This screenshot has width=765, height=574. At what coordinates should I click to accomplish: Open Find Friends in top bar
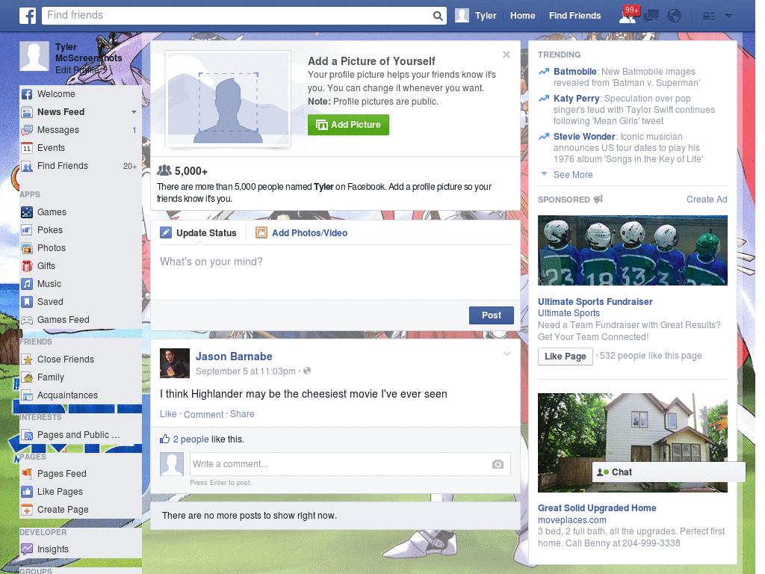pyautogui.click(x=574, y=16)
